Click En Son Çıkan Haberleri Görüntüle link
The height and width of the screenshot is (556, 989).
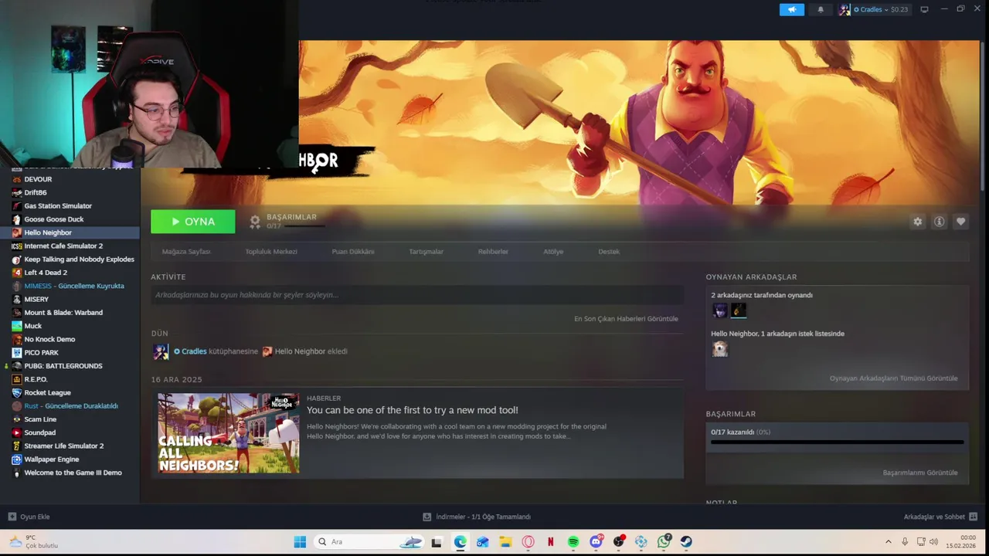626,319
